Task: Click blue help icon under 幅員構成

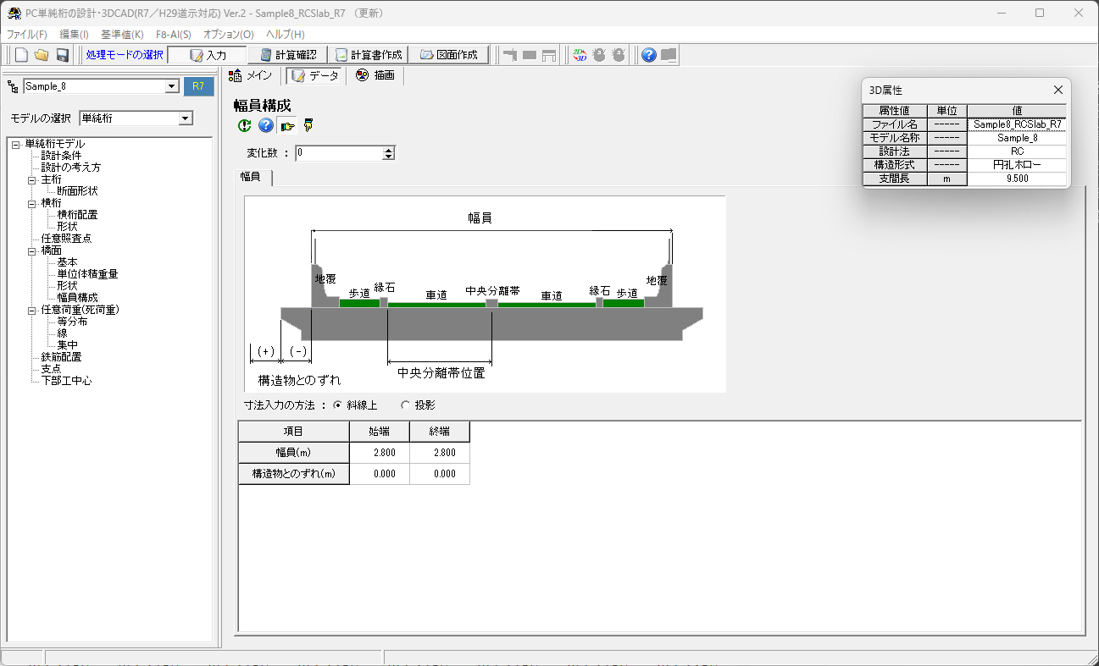Action: coord(266,125)
